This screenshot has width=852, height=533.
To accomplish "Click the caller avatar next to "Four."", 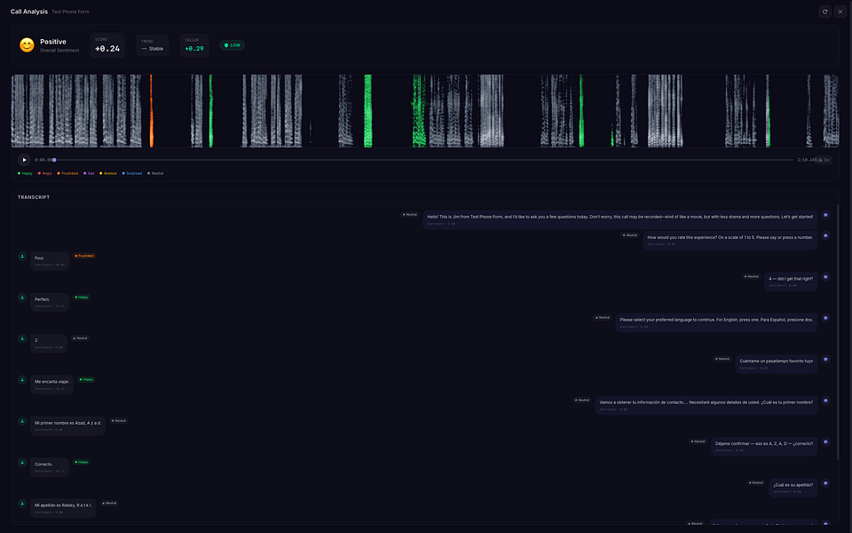I will [22, 256].
